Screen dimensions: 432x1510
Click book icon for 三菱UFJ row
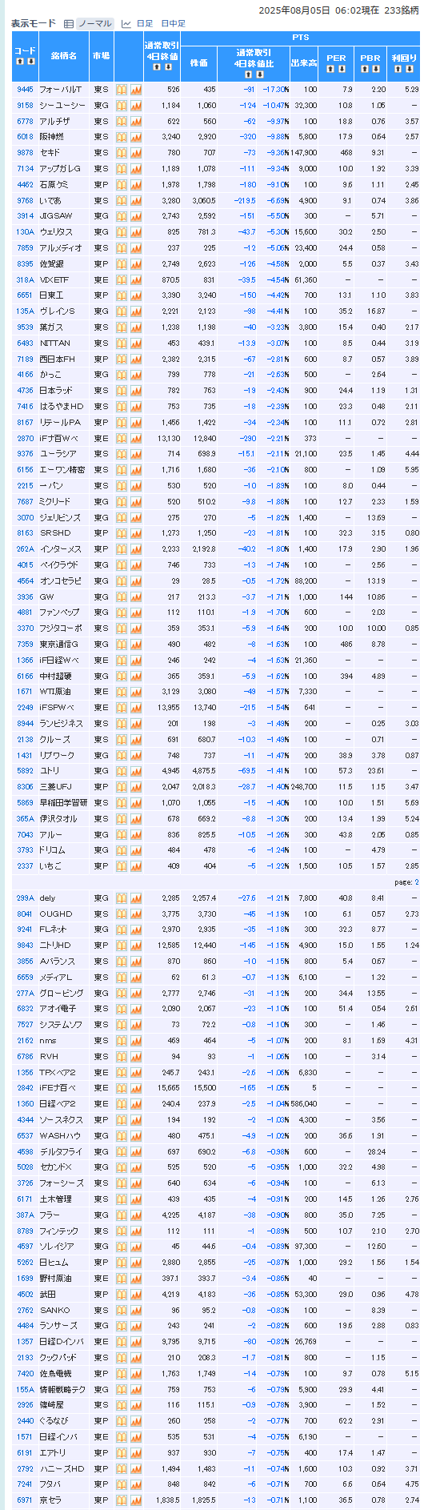(122, 787)
